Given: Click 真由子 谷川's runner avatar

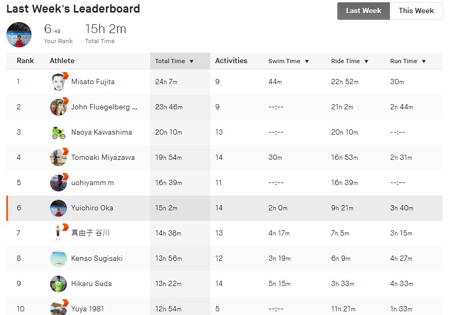Looking at the screenshot, I should (x=58, y=233).
